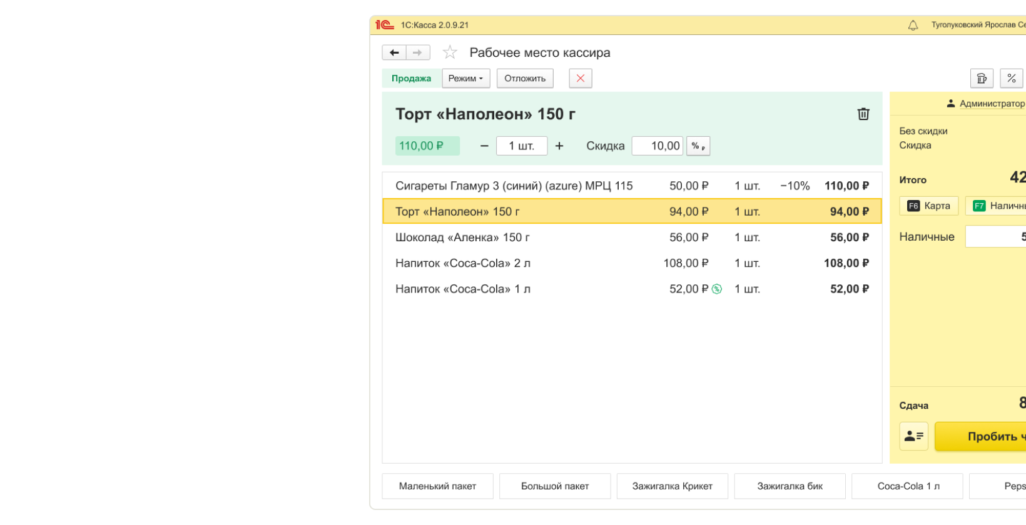
Task: Click the Скидка value input field
Action: click(658, 146)
